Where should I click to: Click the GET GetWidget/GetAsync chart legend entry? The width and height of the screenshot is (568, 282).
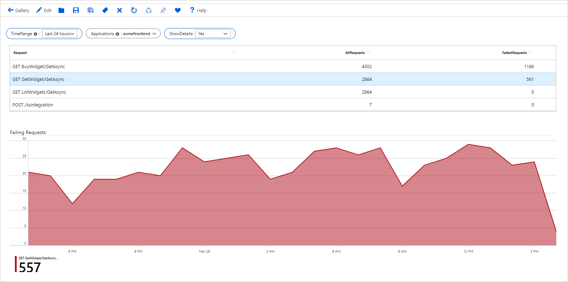(37, 264)
